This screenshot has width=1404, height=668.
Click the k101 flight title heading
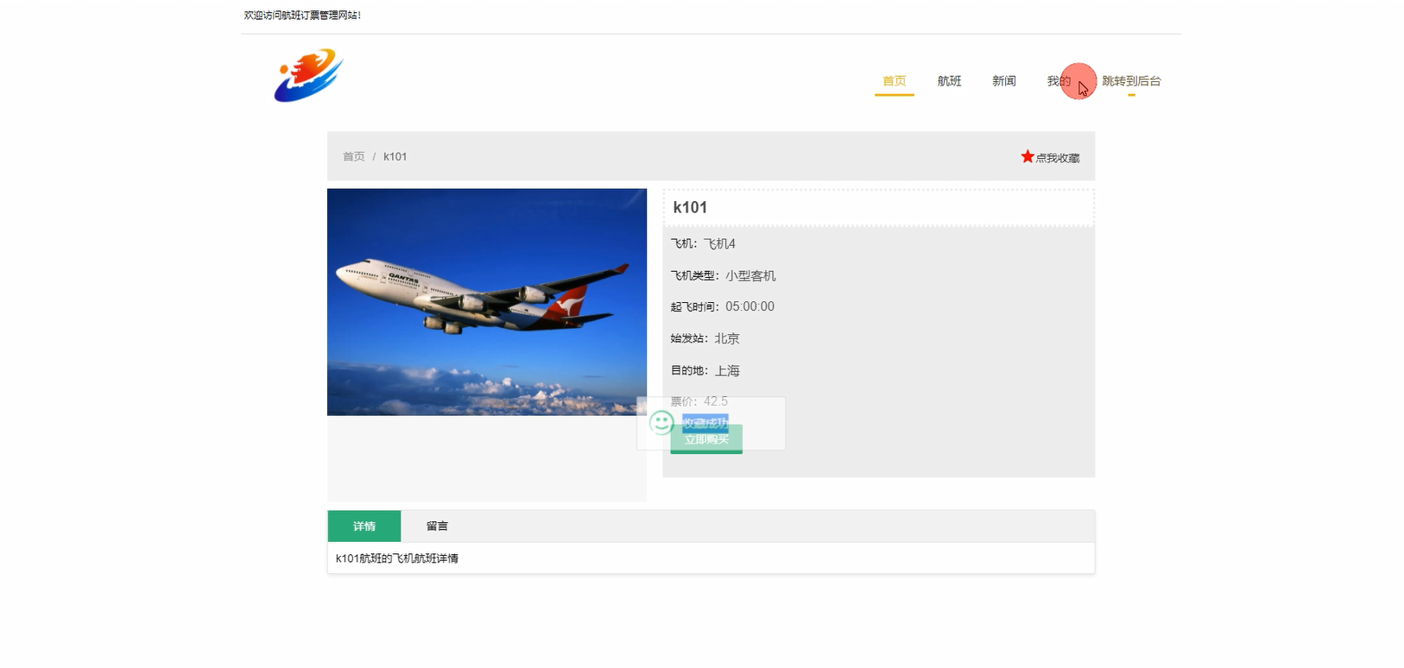coord(690,207)
